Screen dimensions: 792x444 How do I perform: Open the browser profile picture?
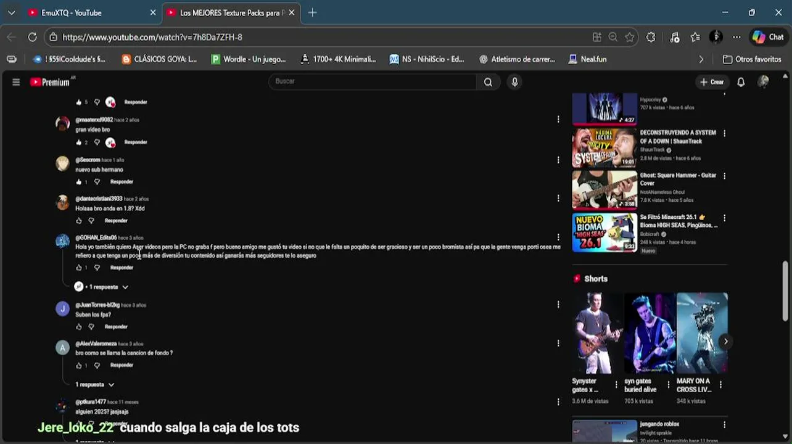pyautogui.click(x=716, y=37)
